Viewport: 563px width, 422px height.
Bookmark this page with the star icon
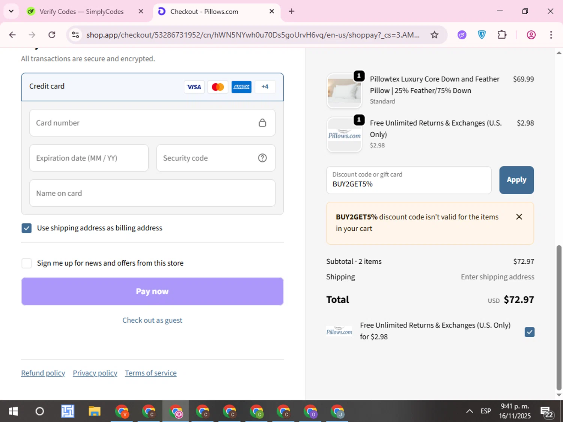click(x=434, y=35)
